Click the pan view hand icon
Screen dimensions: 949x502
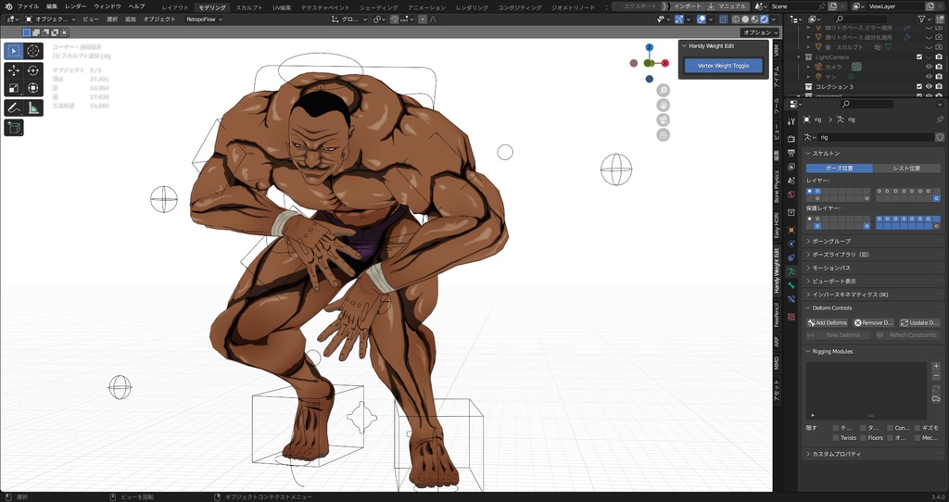coord(664,106)
